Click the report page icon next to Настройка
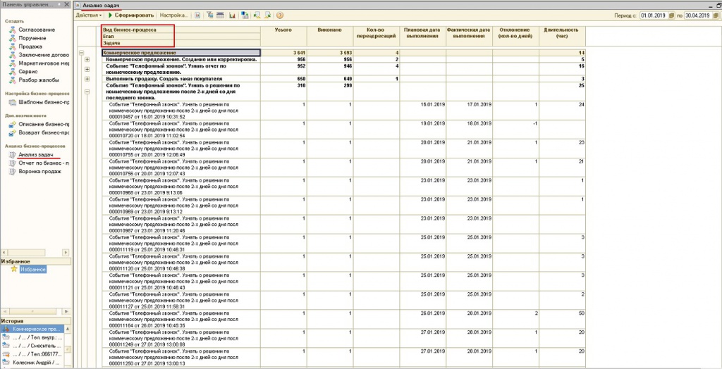This screenshot has width=722, height=369. pyautogui.click(x=197, y=15)
